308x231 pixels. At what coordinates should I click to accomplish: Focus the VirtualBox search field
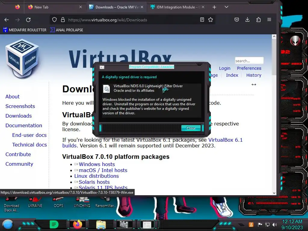[249, 61]
